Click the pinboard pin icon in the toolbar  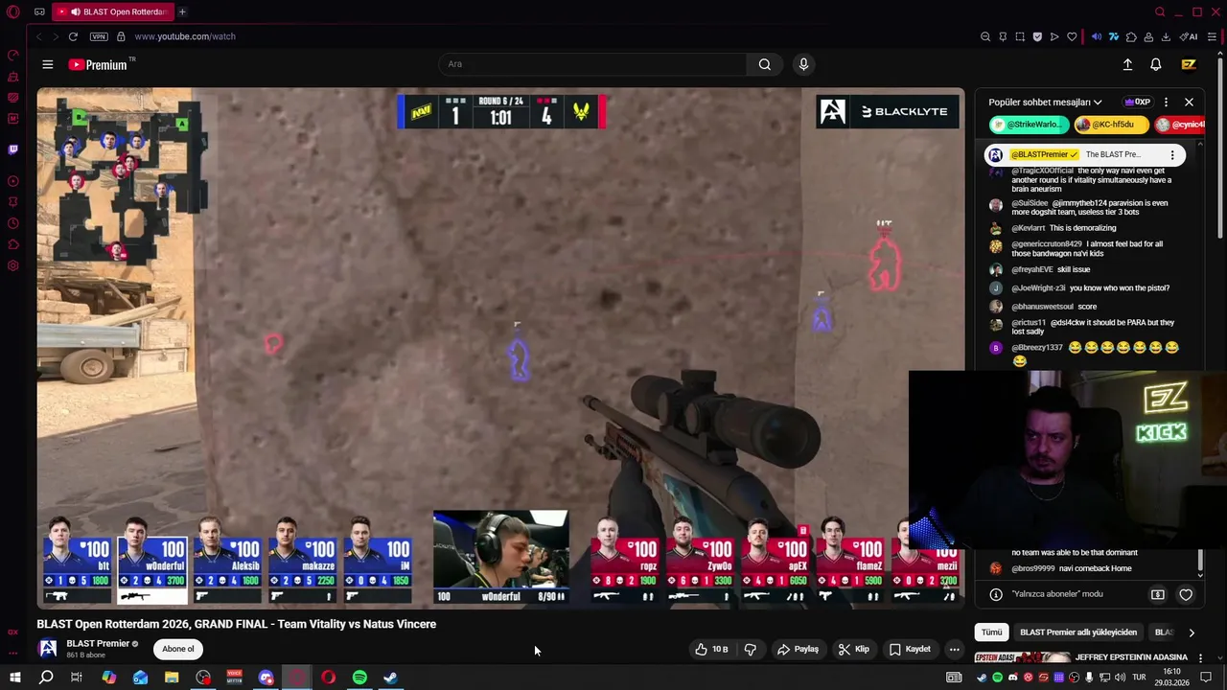pos(1003,36)
